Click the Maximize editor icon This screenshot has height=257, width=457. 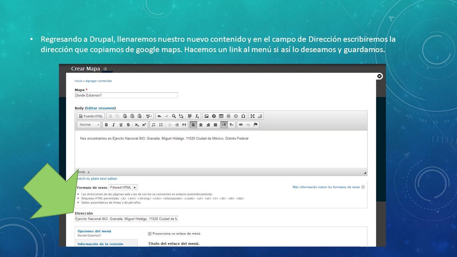click(252, 116)
